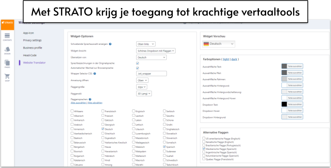Viewport: 331px width, 168px height.
Task: Check the Afrikaans language checkbox
Action: [72, 111]
